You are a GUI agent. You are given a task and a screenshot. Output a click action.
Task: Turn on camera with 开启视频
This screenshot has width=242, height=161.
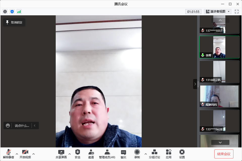tap(25, 154)
